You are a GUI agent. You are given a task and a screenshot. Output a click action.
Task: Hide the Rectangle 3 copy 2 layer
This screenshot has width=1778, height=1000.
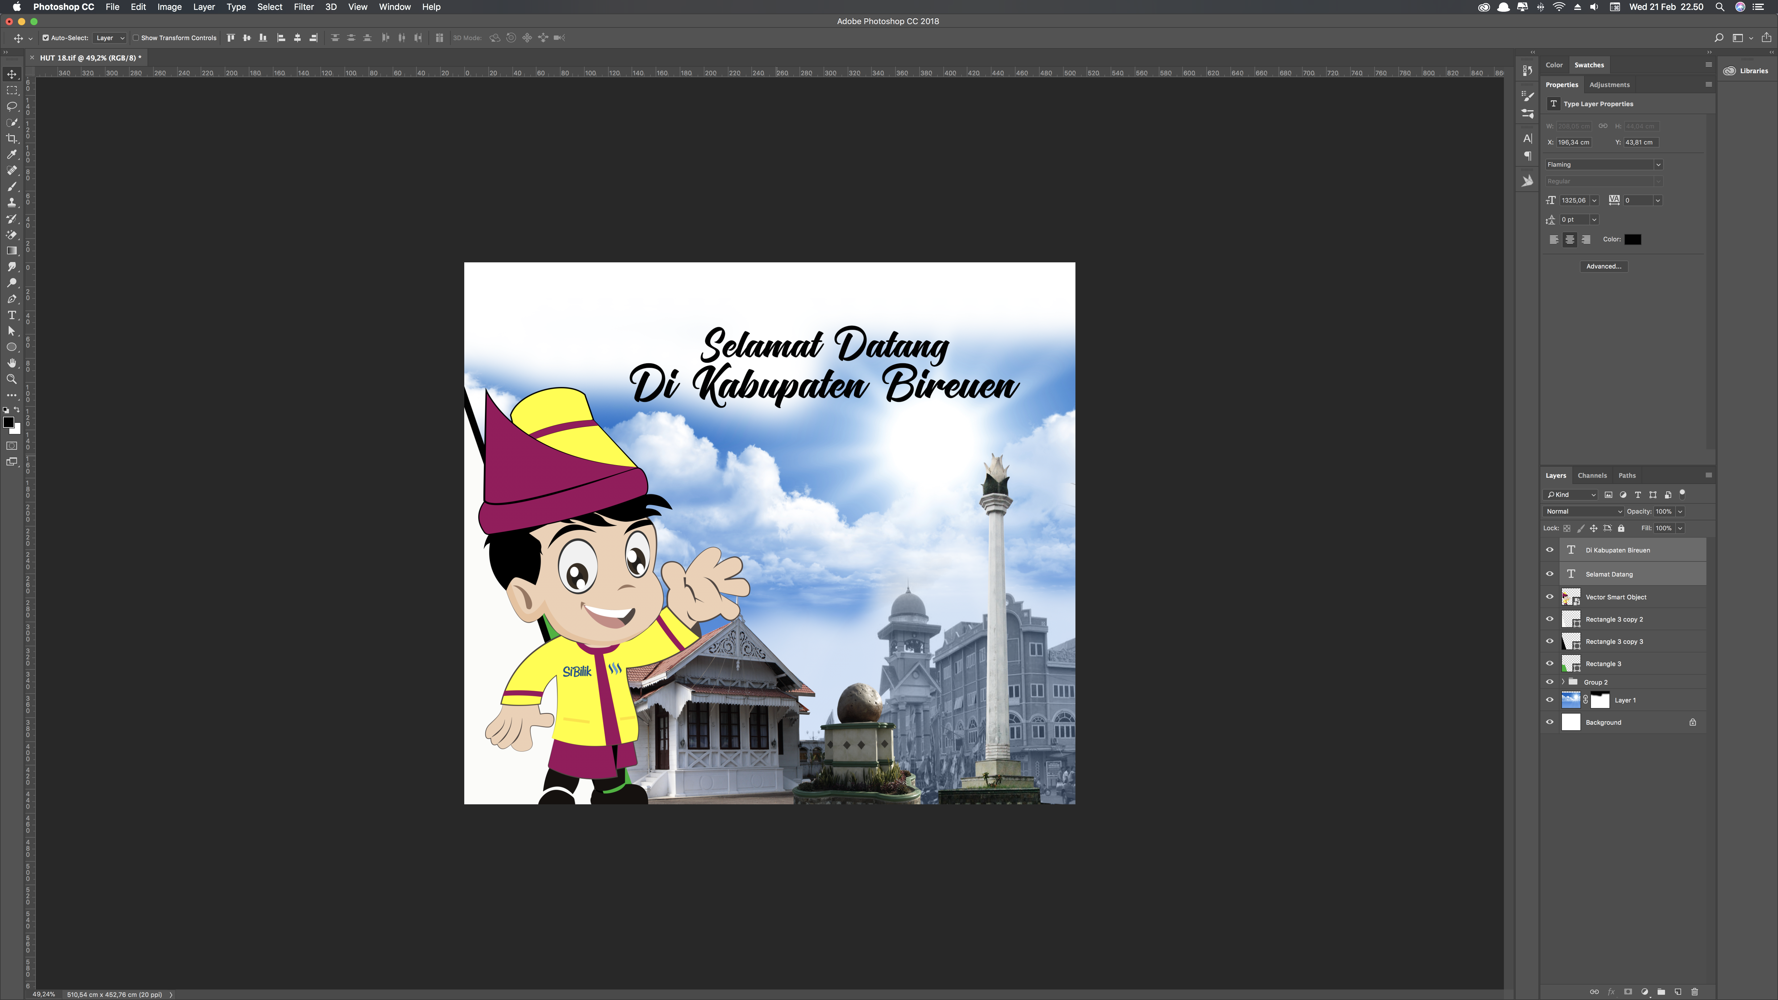coord(1550,619)
